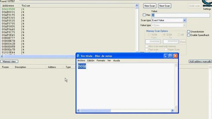Click the Address column header in results
This screenshot has width=212, height=119.
click(8, 6)
